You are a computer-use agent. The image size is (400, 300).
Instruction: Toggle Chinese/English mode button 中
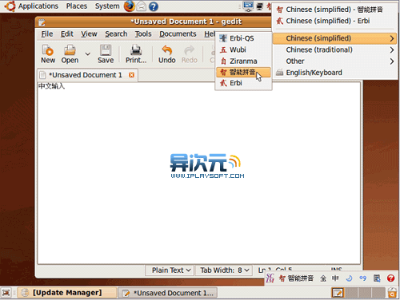(335, 278)
